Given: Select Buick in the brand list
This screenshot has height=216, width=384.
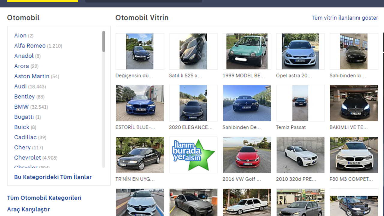Looking at the screenshot, I should 22,127.
